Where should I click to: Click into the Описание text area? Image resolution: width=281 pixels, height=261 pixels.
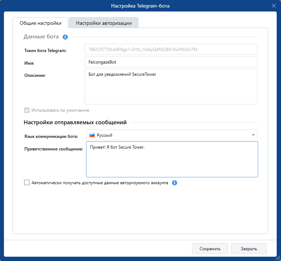pyautogui.click(x=171, y=87)
